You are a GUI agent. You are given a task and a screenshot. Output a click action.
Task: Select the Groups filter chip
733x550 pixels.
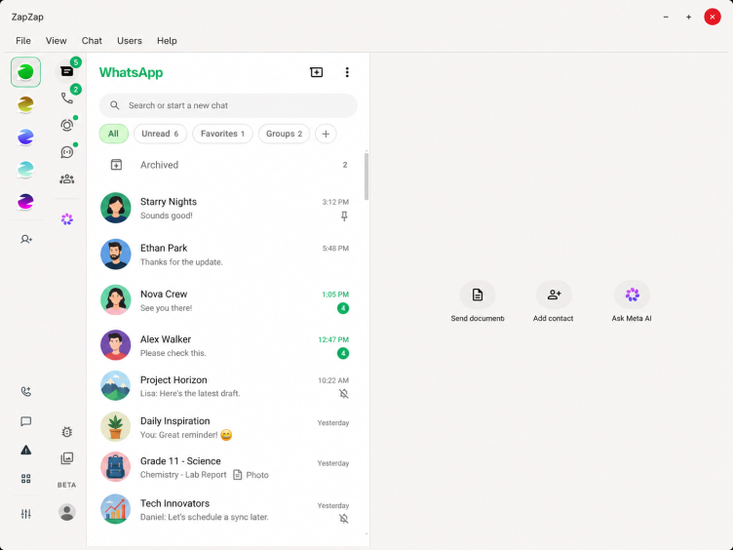click(284, 134)
